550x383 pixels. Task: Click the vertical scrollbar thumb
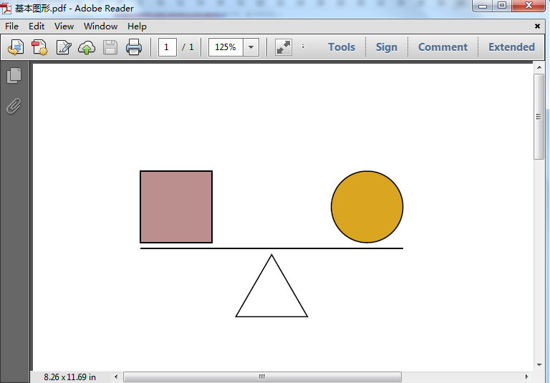(x=539, y=117)
